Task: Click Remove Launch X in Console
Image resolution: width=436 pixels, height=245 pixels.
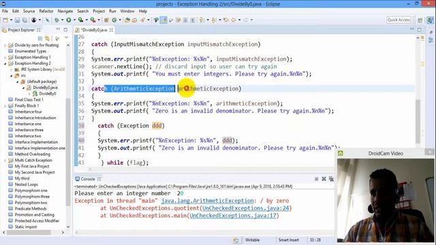Action: [x=324, y=179]
